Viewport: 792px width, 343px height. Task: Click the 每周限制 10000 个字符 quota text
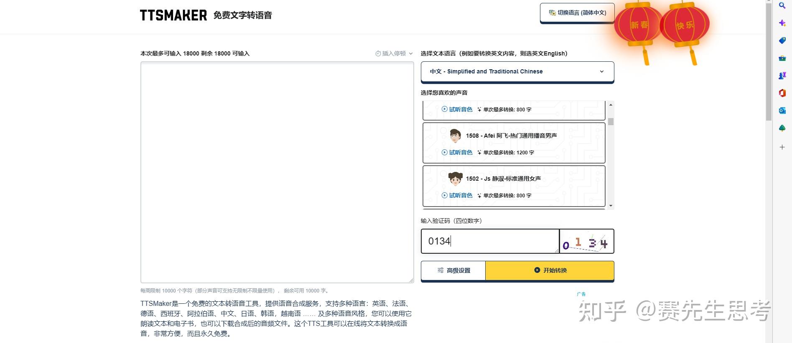[x=234, y=291]
